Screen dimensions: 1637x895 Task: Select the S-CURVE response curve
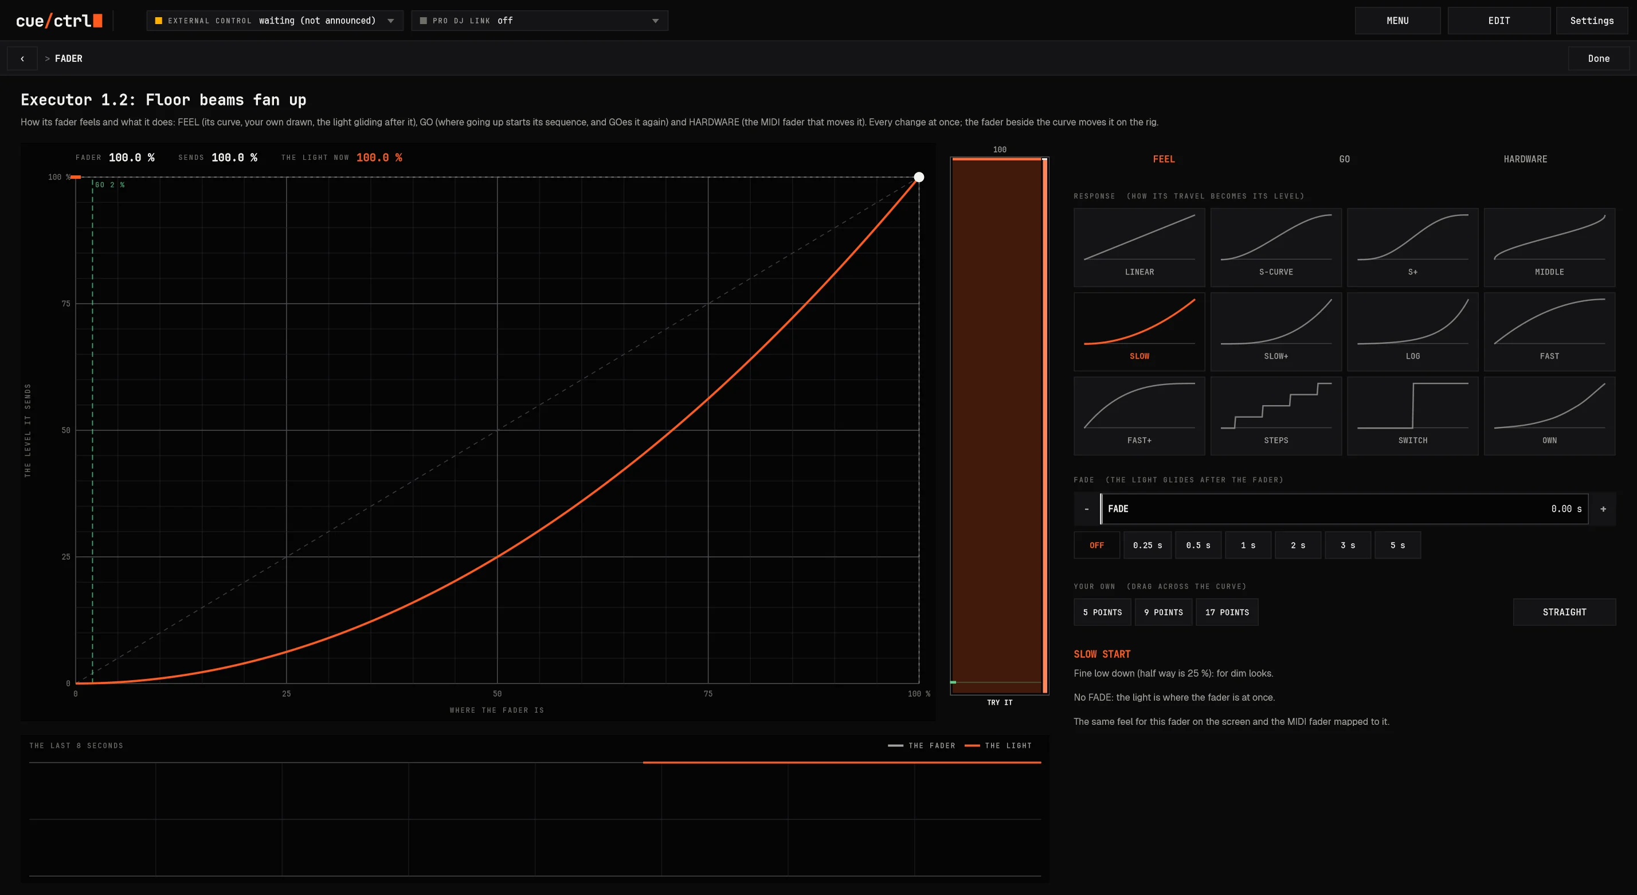click(x=1275, y=247)
